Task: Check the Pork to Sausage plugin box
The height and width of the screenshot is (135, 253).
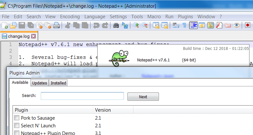Action: pos(17,118)
